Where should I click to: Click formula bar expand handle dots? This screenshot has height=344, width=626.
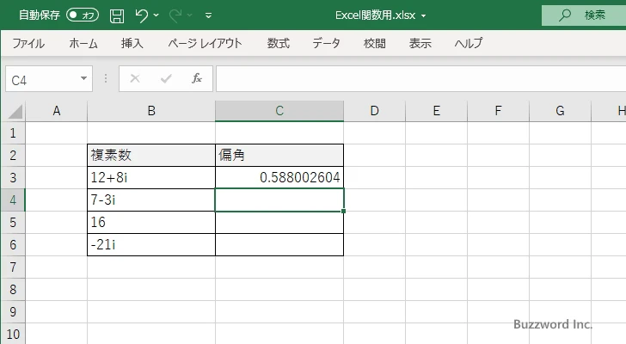pyautogui.click(x=106, y=78)
